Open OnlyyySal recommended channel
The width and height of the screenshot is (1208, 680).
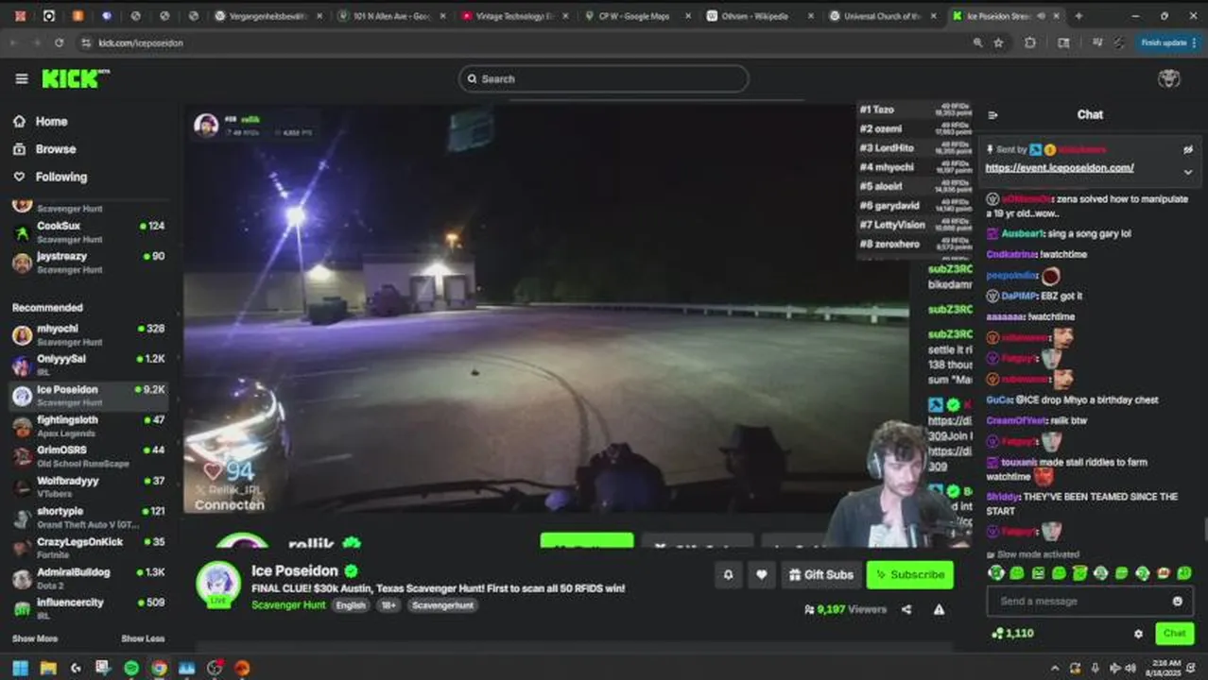(x=89, y=365)
